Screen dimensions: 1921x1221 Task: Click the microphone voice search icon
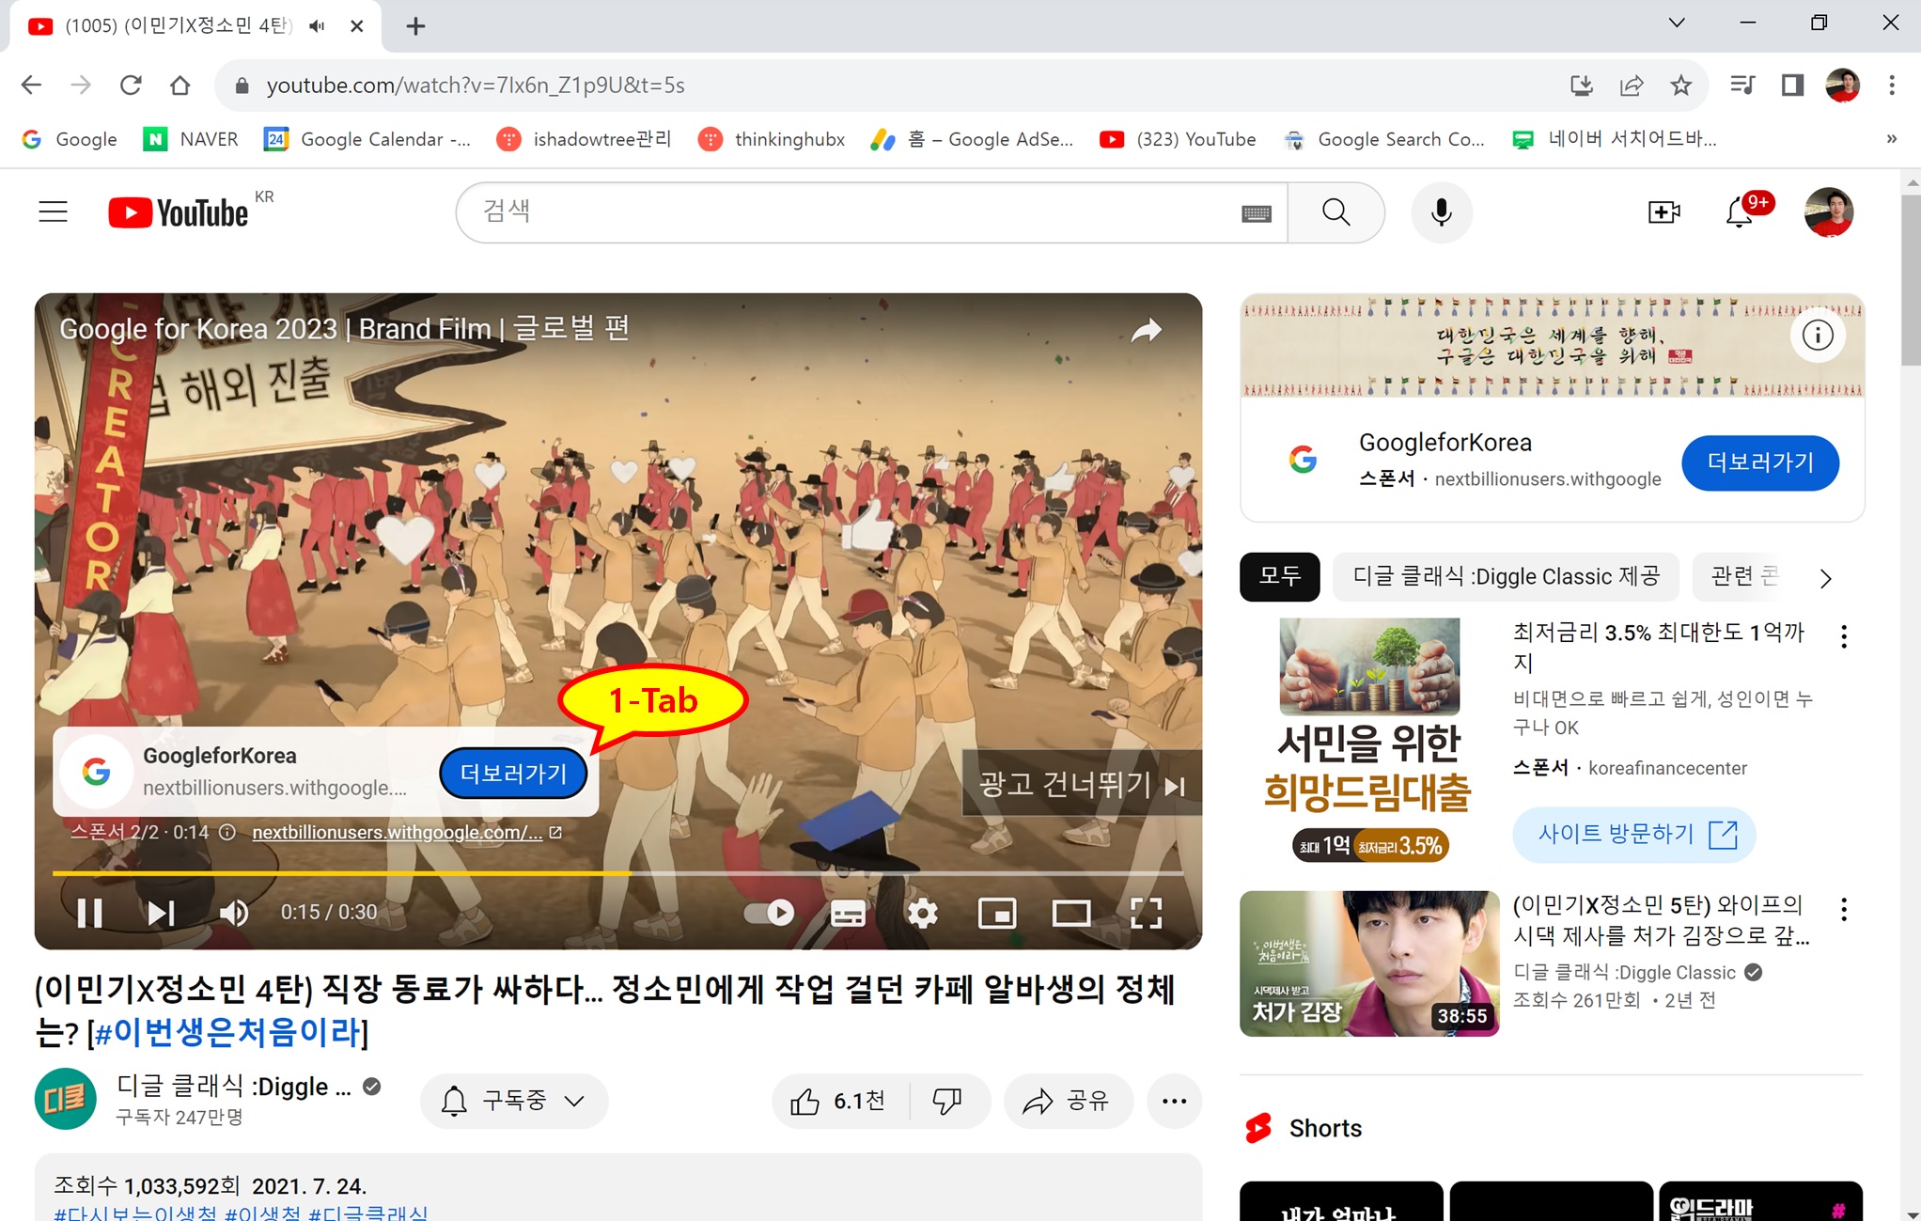1441,212
